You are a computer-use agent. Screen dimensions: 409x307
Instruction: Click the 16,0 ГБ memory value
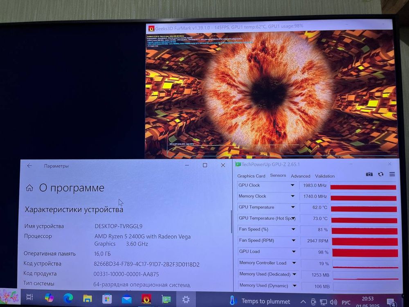102,253
